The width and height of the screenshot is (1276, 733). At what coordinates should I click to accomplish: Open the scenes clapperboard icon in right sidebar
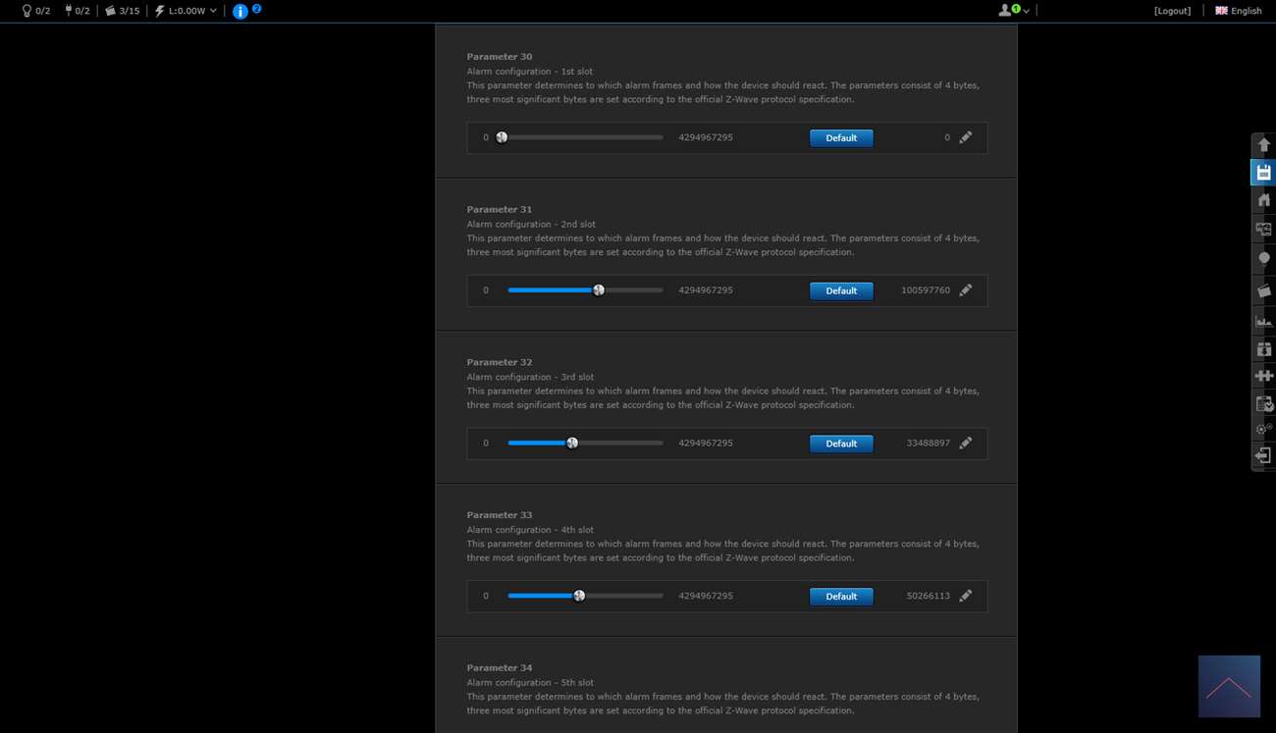[1263, 290]
